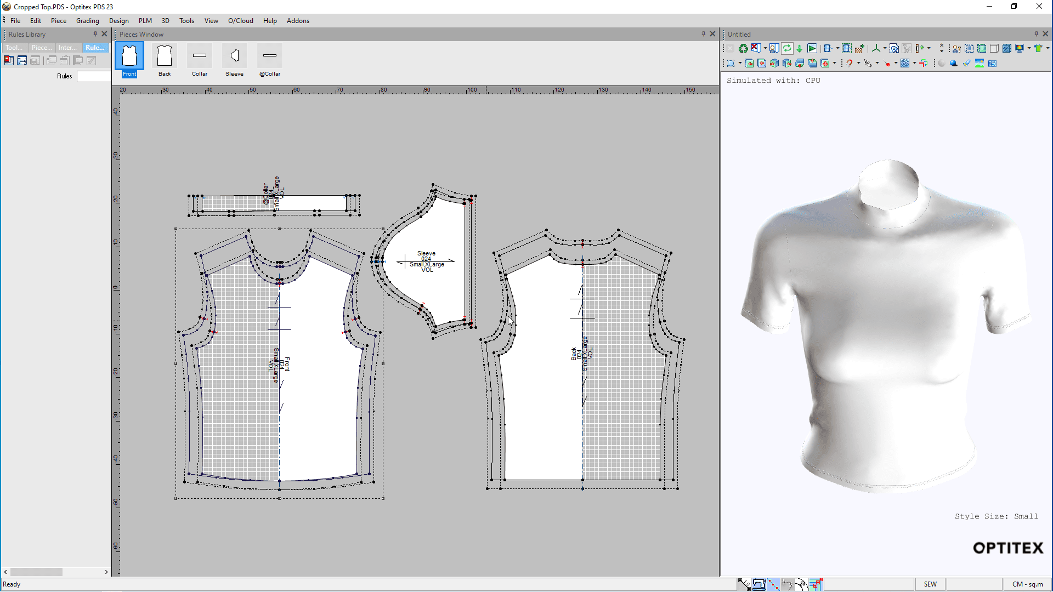
Task: Click the open rules library folder icon
Action: click(x=22, y=61)
